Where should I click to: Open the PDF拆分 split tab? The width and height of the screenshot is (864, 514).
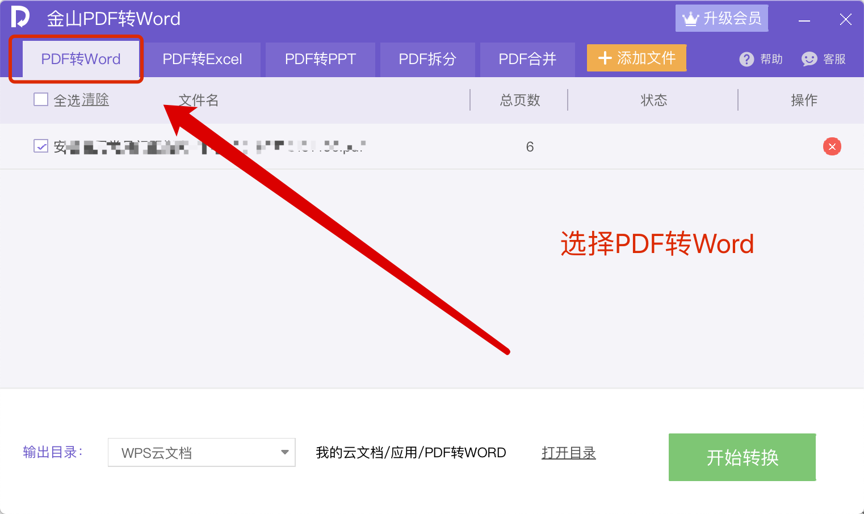pos(427,60)
